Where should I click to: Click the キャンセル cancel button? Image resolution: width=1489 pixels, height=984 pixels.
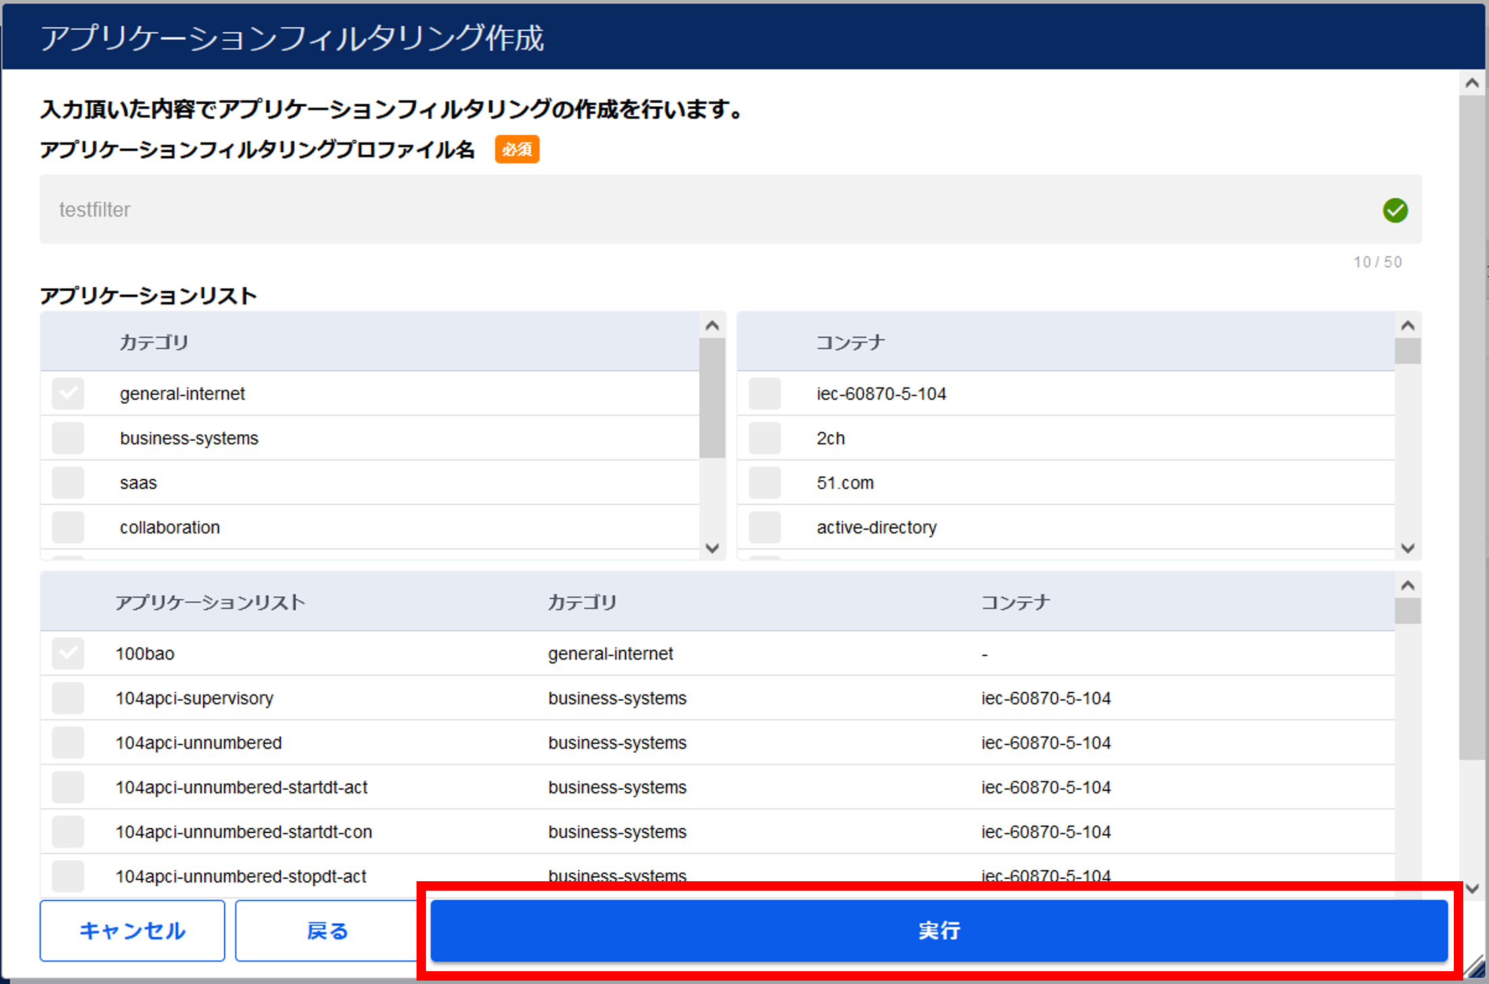133,931
